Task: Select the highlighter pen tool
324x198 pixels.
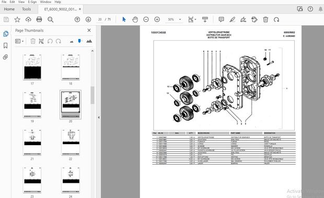Action: 232,19
